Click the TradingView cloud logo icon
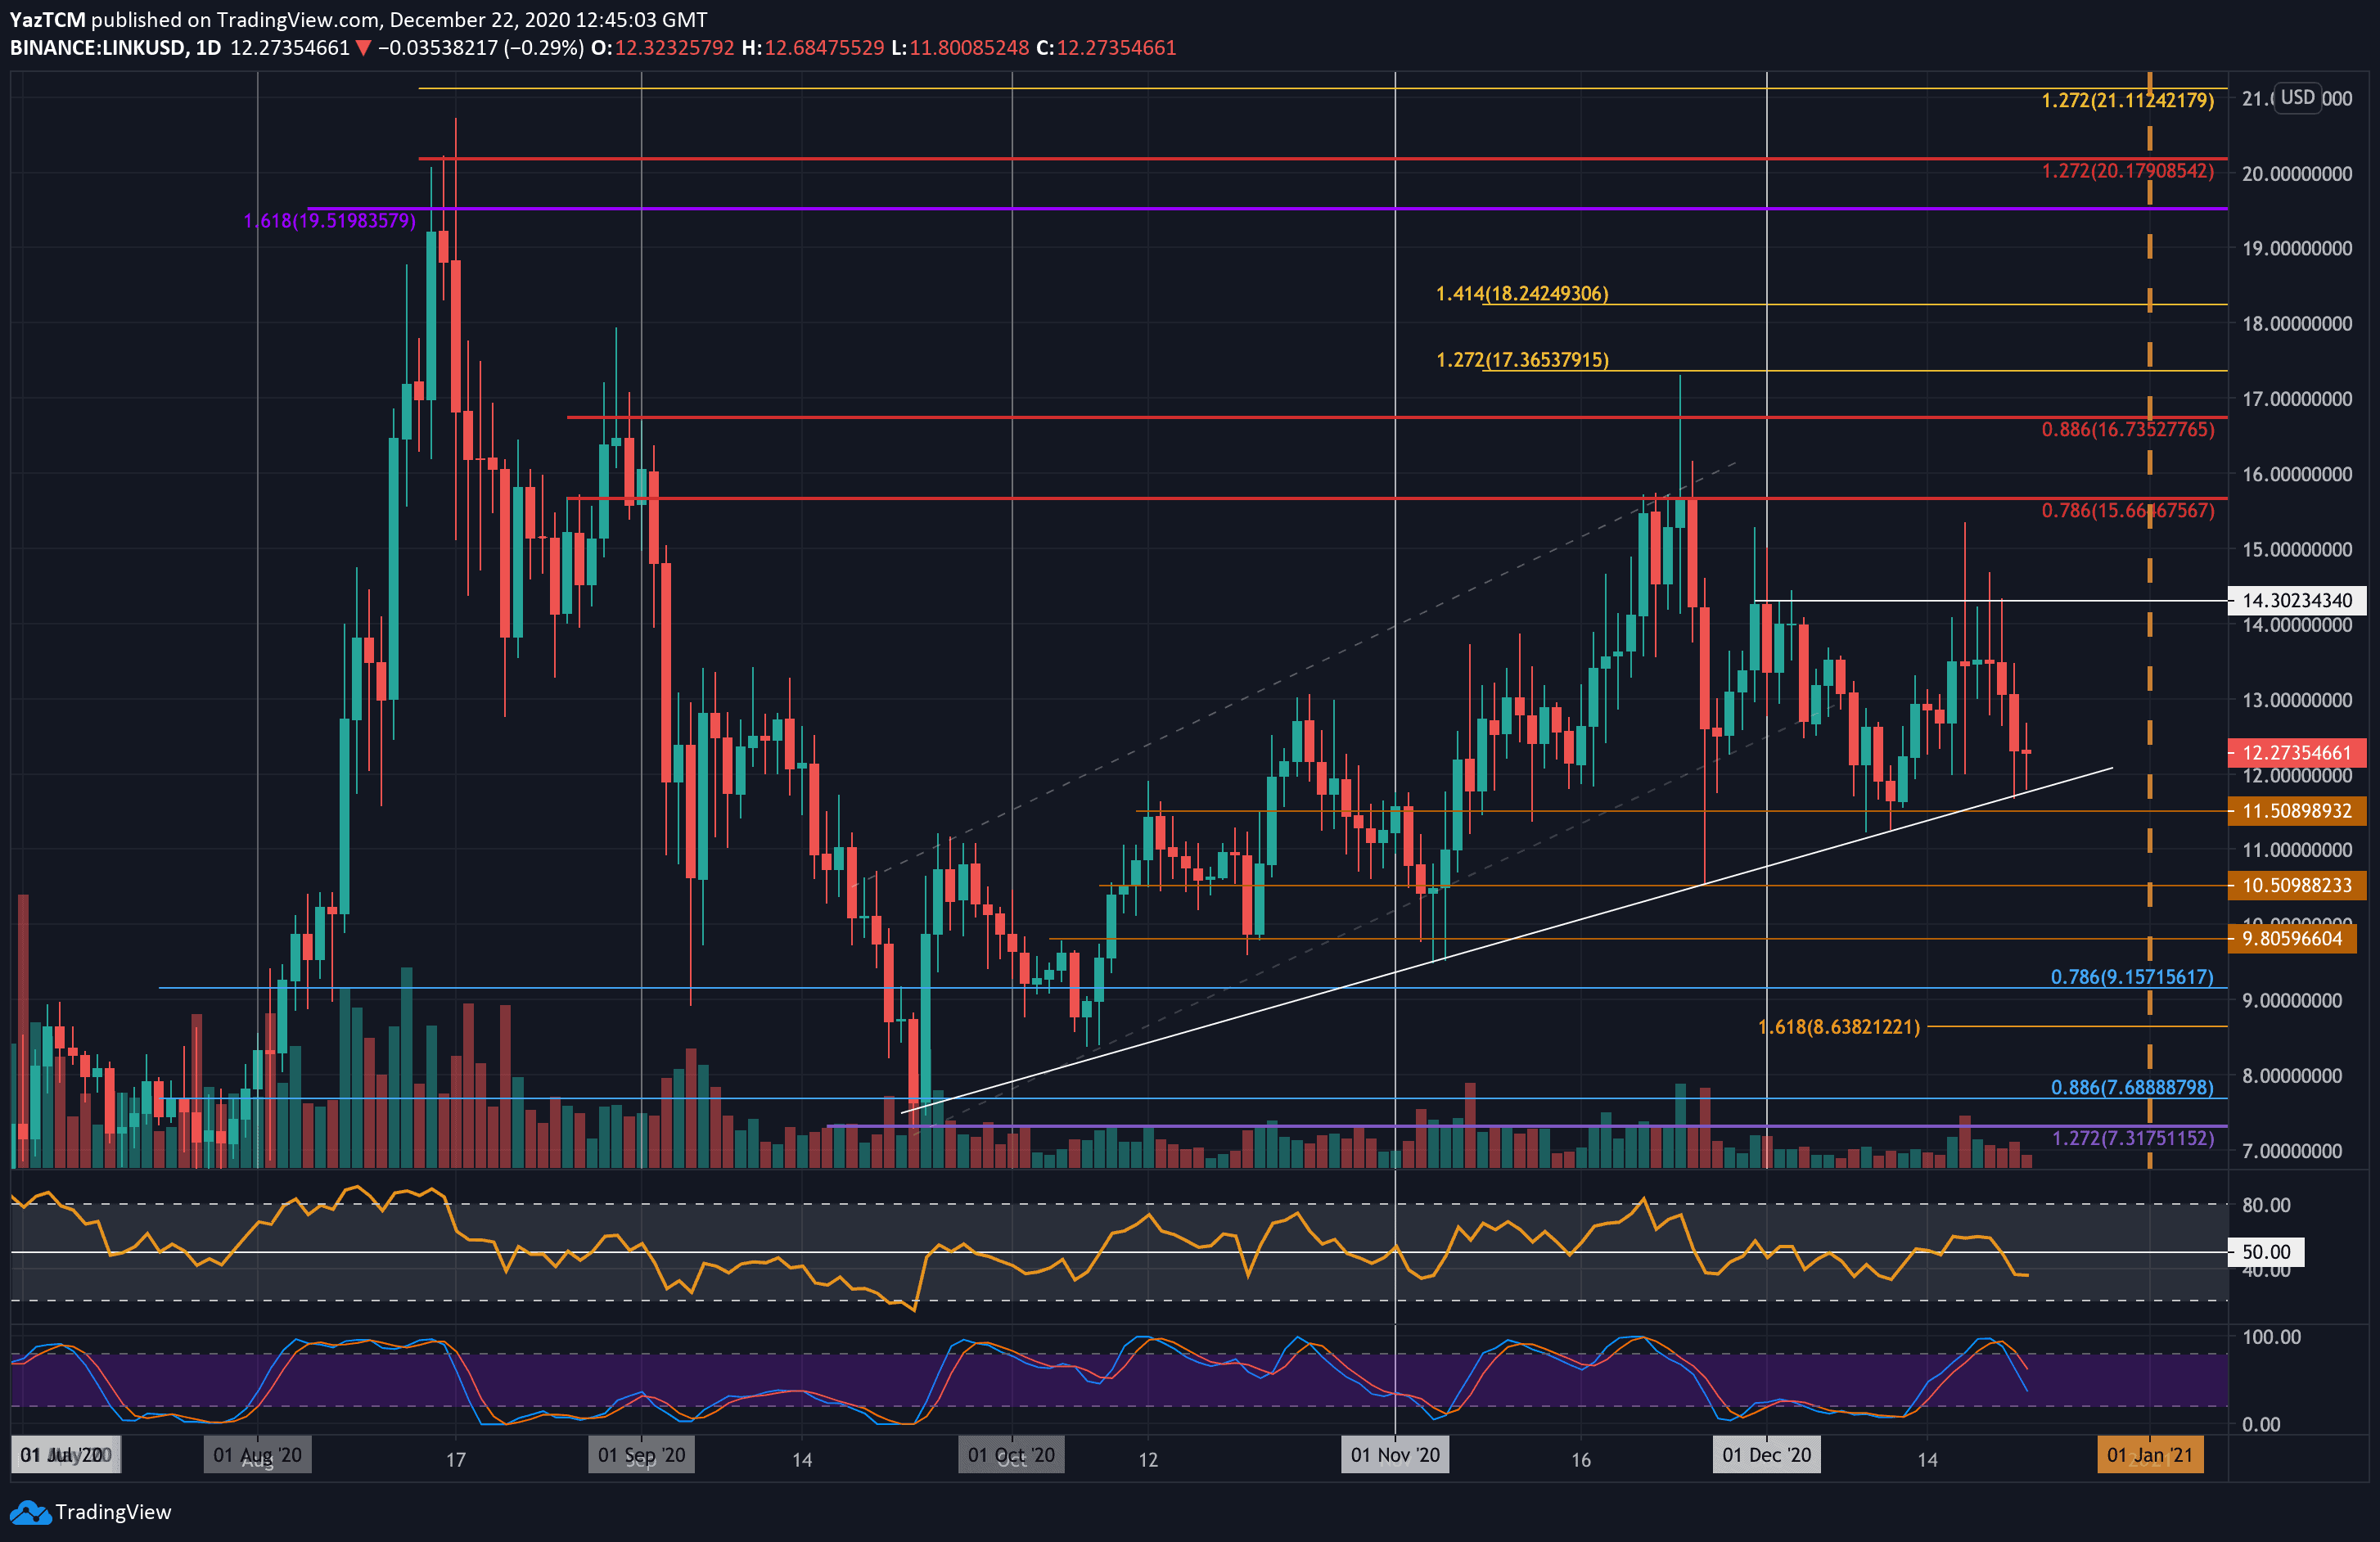Screen dimensions: 2380x1542 pyautogui.click(x=30, y=1512)
